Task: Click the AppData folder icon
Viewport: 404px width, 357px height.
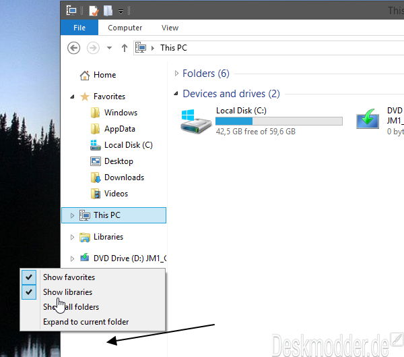Action: coord(96,129)
